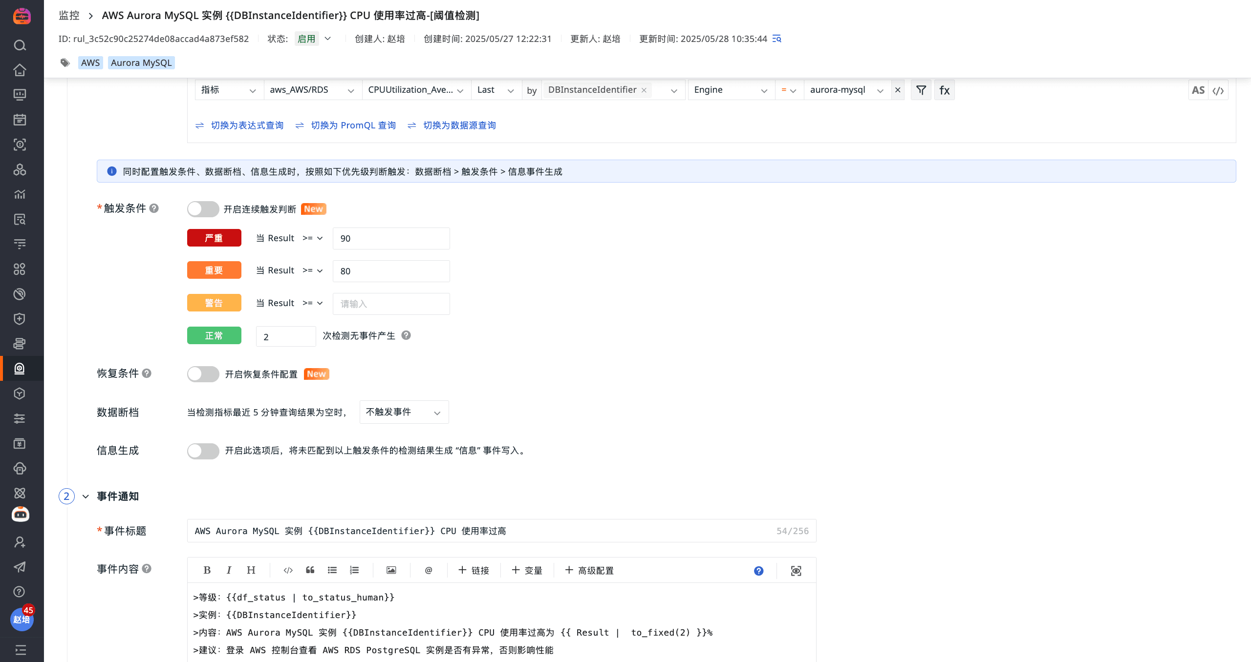The width and height of the screenshot is (1251, 662).
Task: Open 警告 operator >= dropdown
Action: coord(313,303)
